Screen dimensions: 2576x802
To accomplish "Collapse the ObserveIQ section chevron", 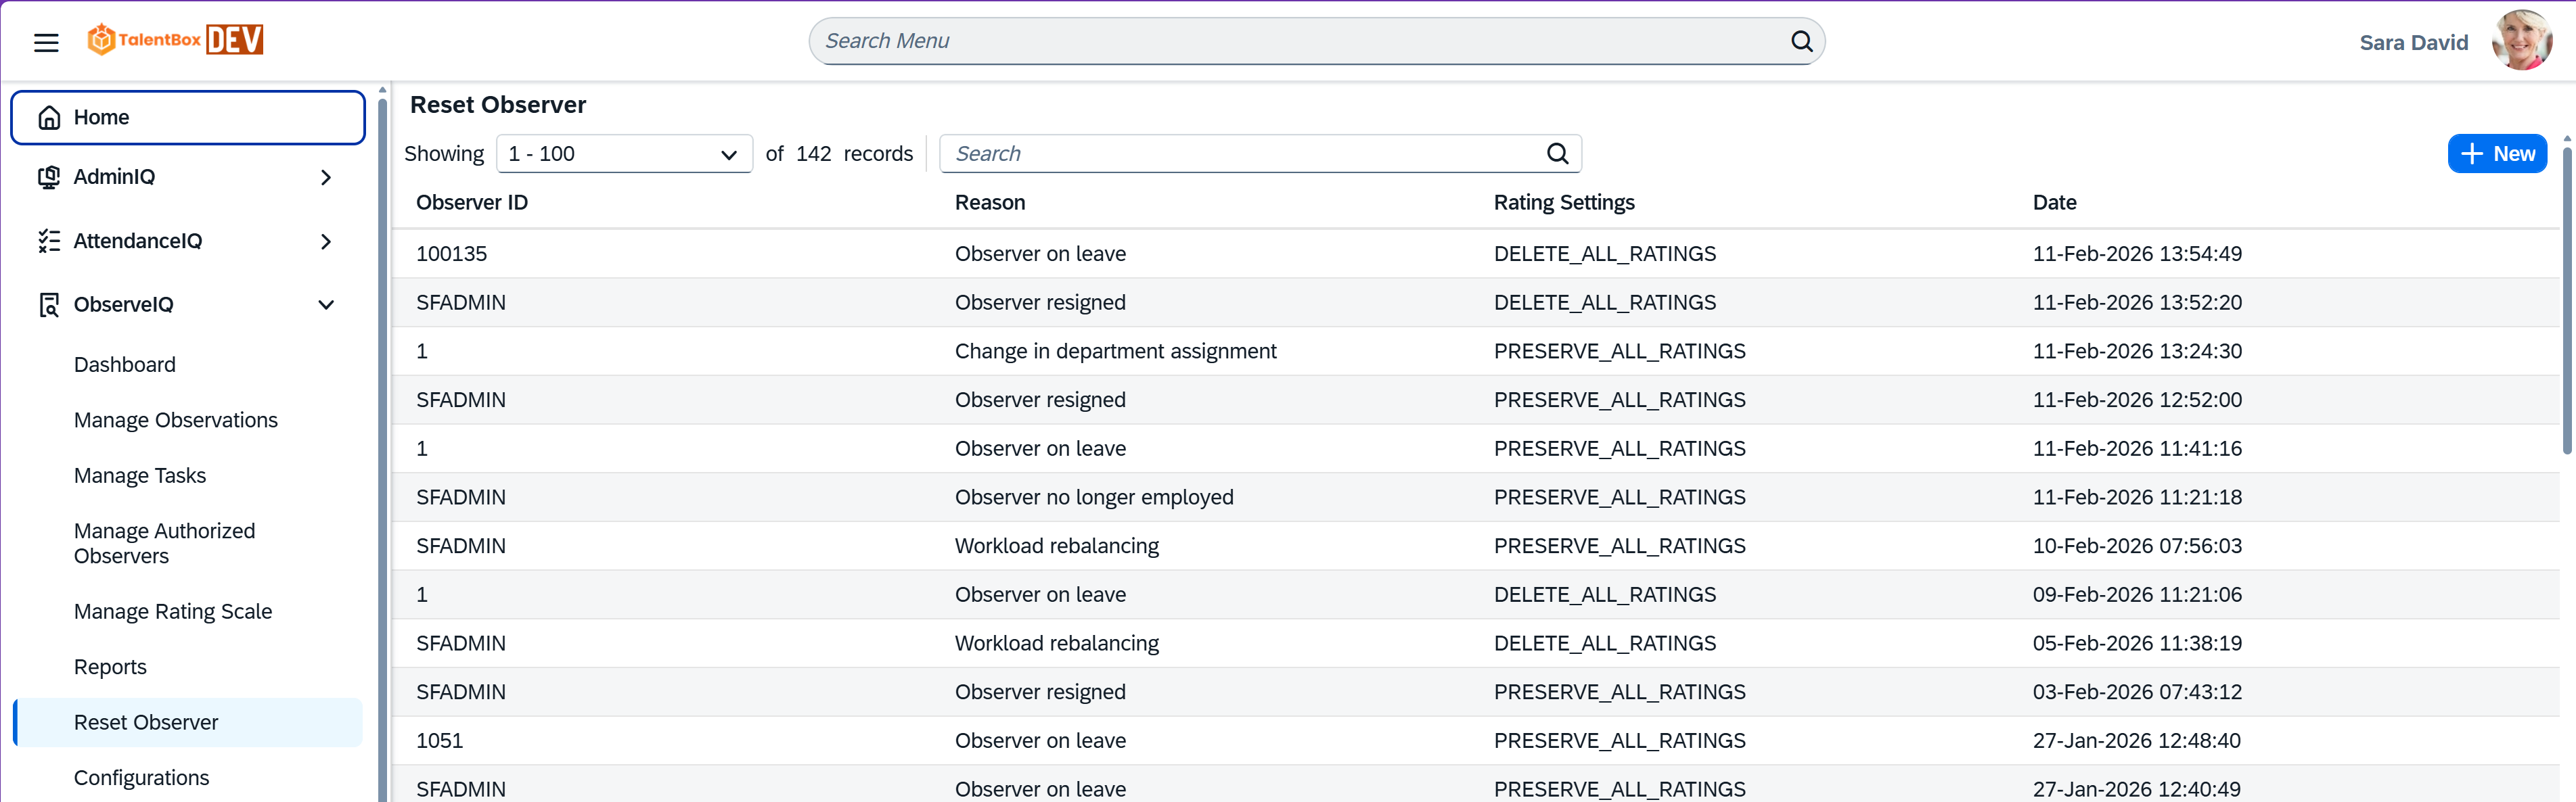I will 325,304.
